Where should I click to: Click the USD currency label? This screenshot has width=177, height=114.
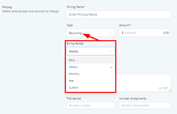point(166,33)
